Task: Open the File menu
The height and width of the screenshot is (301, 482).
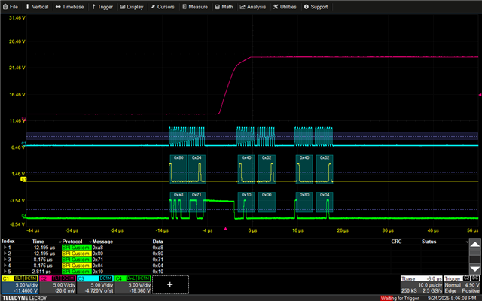Action: point(11,6)
